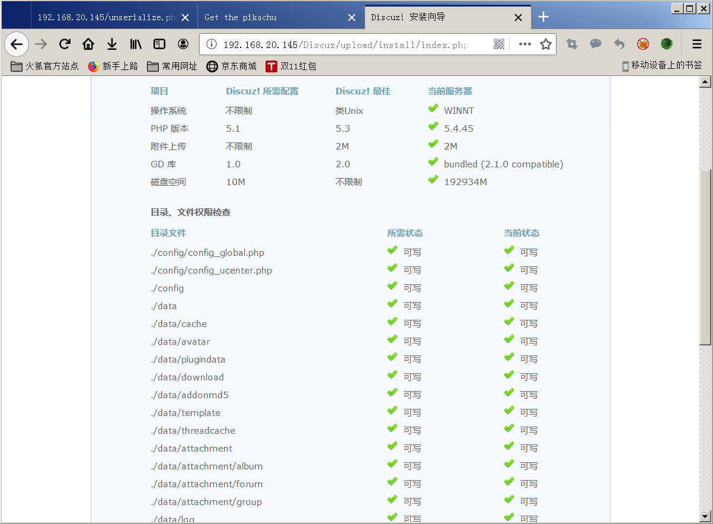This screenshot has width=713, height=524.
Task: Toggle the browser sidebar
Action: [159, 44]
